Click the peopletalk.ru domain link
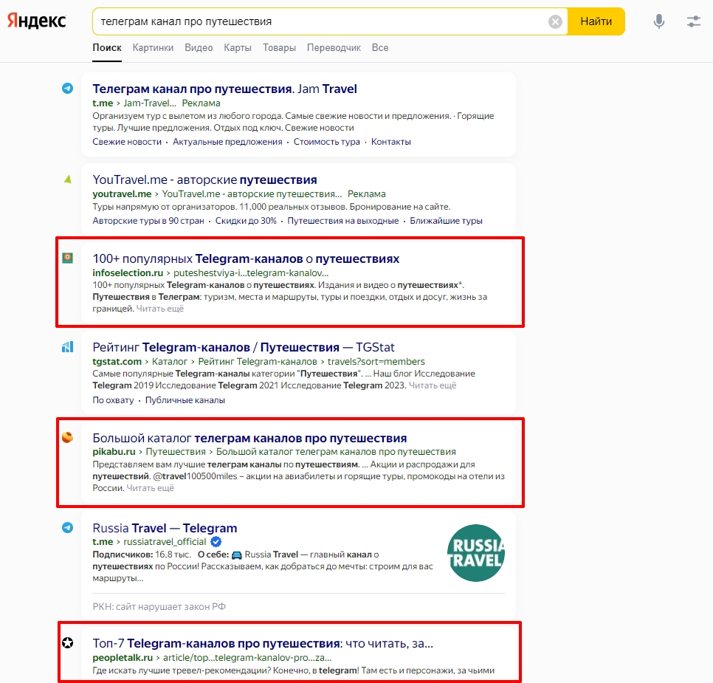This screenshot has width=713, height=683. (123, 657)
